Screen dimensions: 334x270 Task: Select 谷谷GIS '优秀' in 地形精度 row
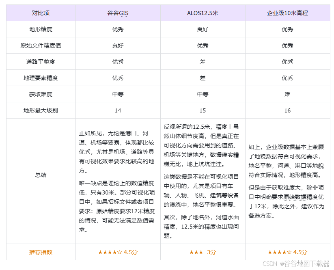pyautogui.click(x=118, y=29)
